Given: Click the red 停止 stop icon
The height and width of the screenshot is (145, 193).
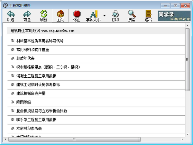Looking at the screenshot, I should click(77, 14).
